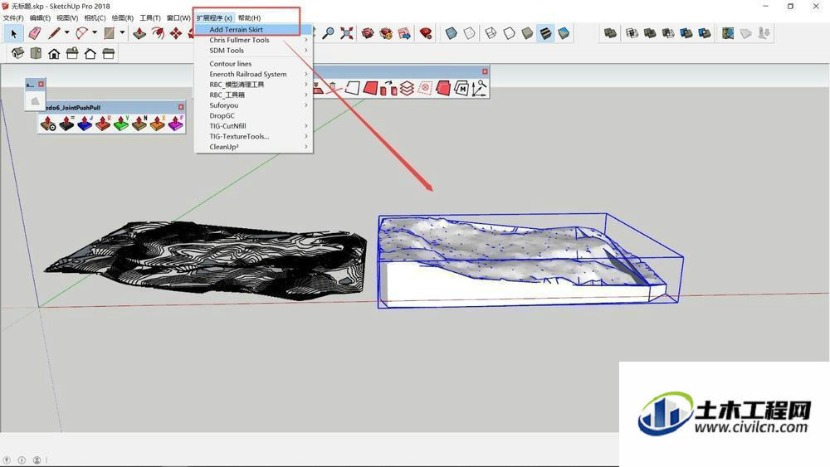Switch to Monochrome style
Viewport: 830px width, 467px height.
[564, 33]
